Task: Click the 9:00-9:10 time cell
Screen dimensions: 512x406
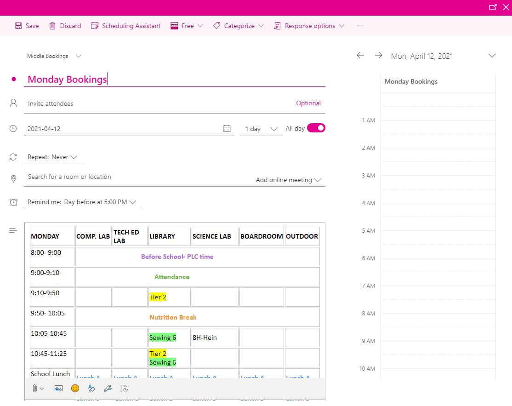Action: pos(52,277)
